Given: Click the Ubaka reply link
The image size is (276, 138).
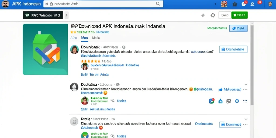Looking at the screenshot, I should point(122,101).
